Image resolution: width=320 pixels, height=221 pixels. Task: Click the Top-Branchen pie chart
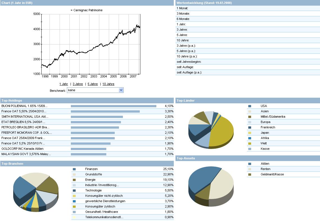[36, 192]
